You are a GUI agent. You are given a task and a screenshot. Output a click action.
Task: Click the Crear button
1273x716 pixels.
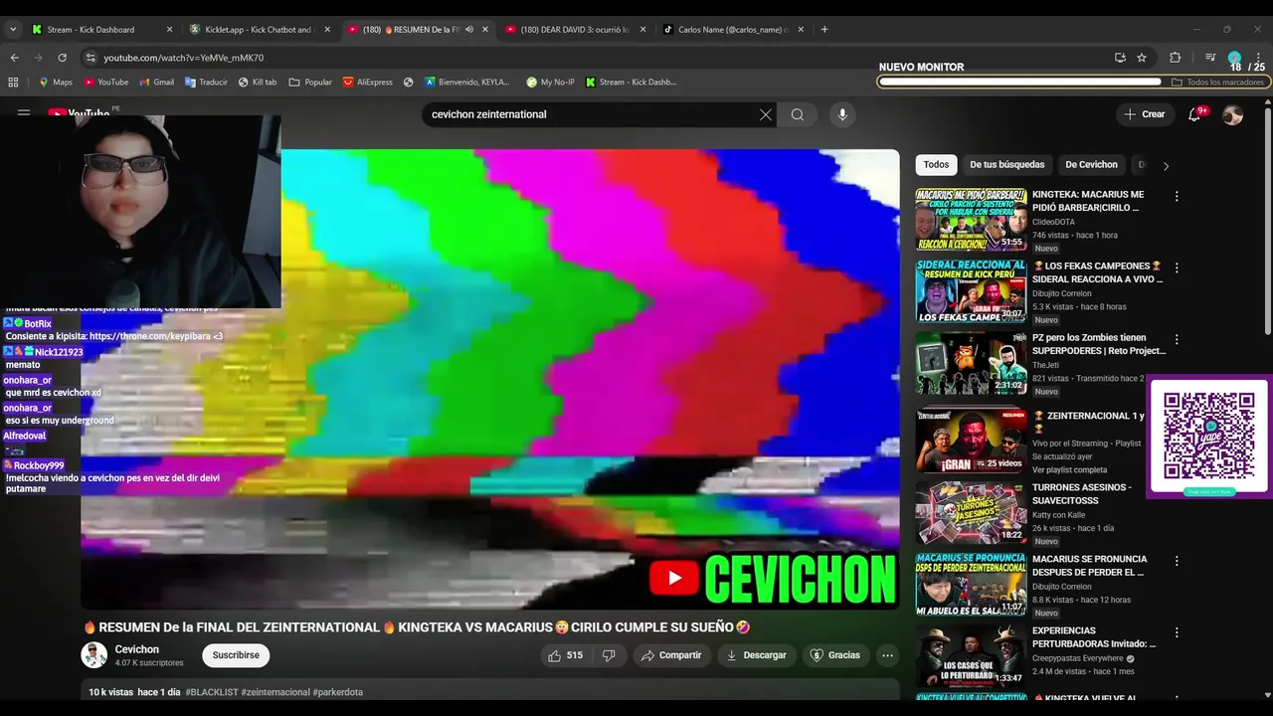click(x=1145, y=114)
